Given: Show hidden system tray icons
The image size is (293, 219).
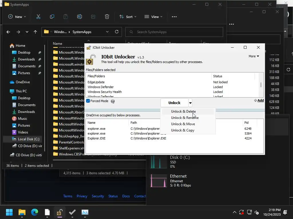Looking at the screenshot, I should (235, 212).
